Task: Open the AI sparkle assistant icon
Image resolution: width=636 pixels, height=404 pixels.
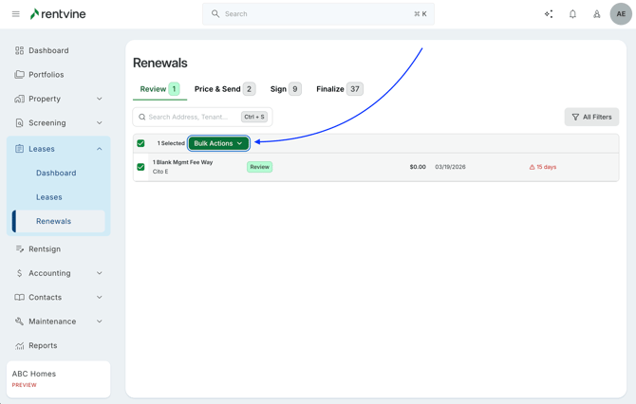Action: (549, 14)
